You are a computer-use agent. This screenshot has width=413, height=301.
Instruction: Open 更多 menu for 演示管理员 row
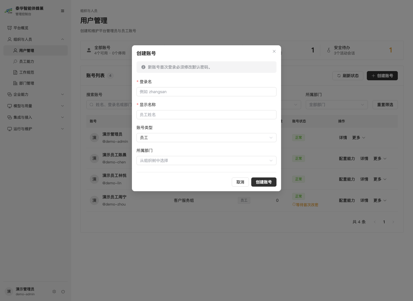pyautogui.click(x=359, y=138)
